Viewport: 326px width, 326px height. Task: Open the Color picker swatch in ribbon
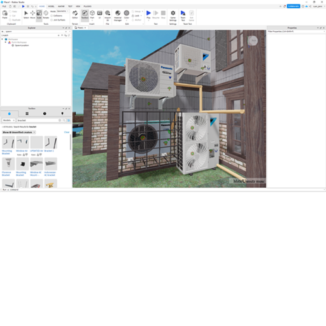click(x=127, y=15)
